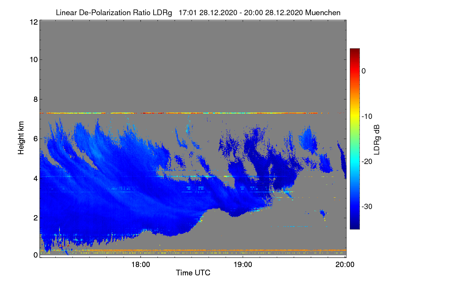
Task: Click the Time UTC axis title
Action: 193,273
